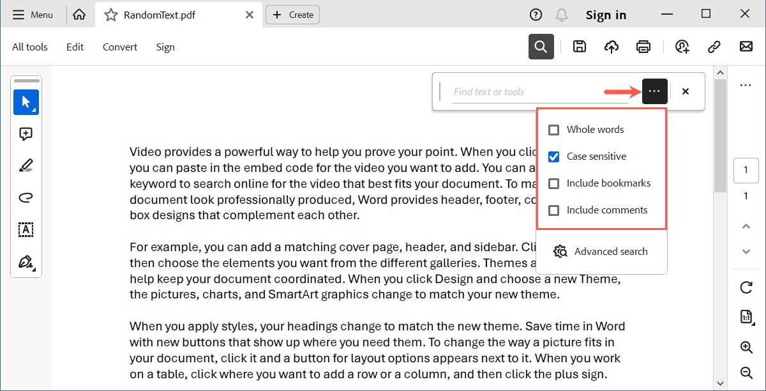The height and width of the screenshot is (391, 766).
Task: Save the PDF with the save icon
Action: [580, 46]
